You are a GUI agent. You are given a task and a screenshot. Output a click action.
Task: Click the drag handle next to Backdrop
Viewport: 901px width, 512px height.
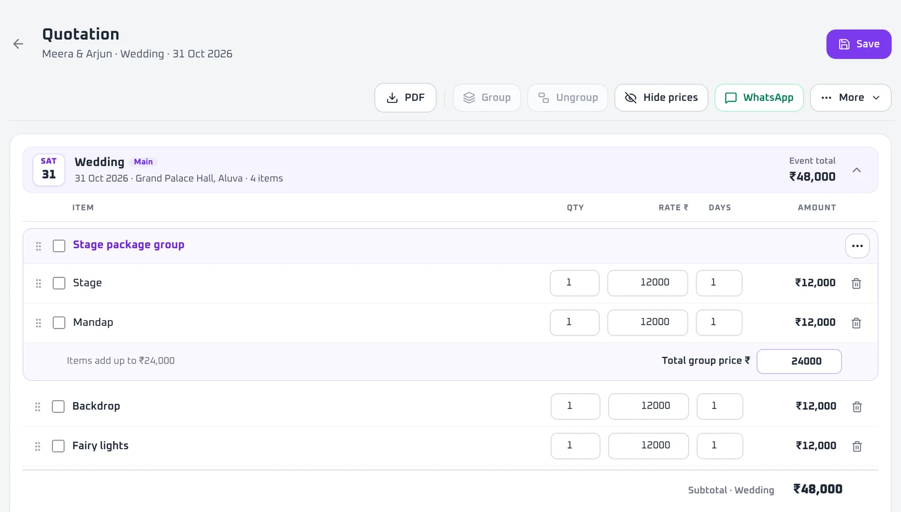pos(38,407)
